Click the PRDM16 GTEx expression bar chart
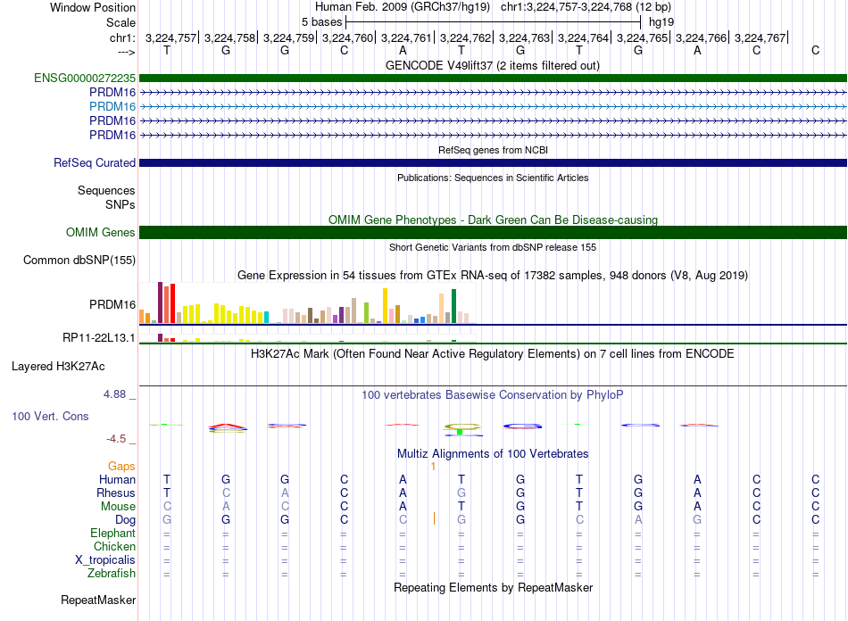848x621 pixels. tap(307, 303)
